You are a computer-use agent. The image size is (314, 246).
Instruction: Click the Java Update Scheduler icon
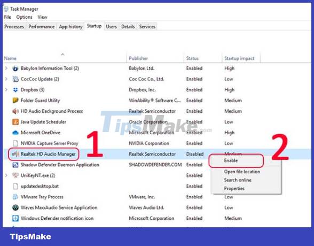pos(15,122)
